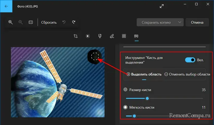Expand the Сохранить копию dropdown arrow
Viewport: 214px width, 125px height.
pyautogui.click(x=179, y=22)
